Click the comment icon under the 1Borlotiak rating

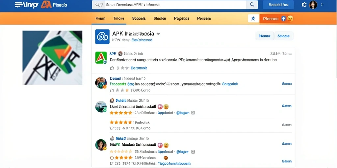coord(111,128)
